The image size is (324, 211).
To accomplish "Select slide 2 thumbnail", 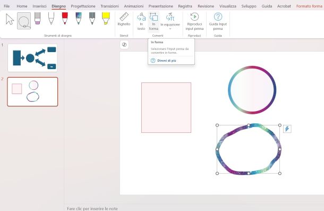I will [32, 91].
